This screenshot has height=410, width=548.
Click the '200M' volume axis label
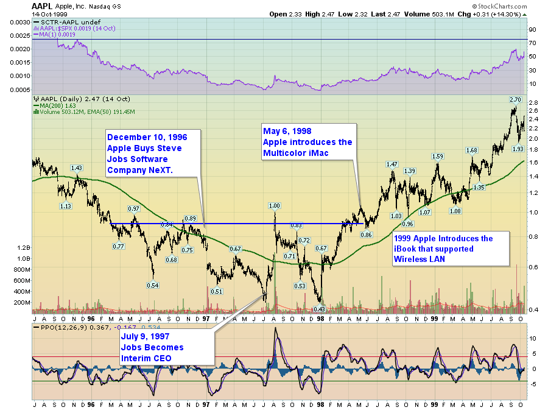click(x=22, y=303)
